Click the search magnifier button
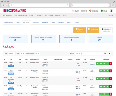Viewport: 116px width, 96px height. tap(105, 53)
